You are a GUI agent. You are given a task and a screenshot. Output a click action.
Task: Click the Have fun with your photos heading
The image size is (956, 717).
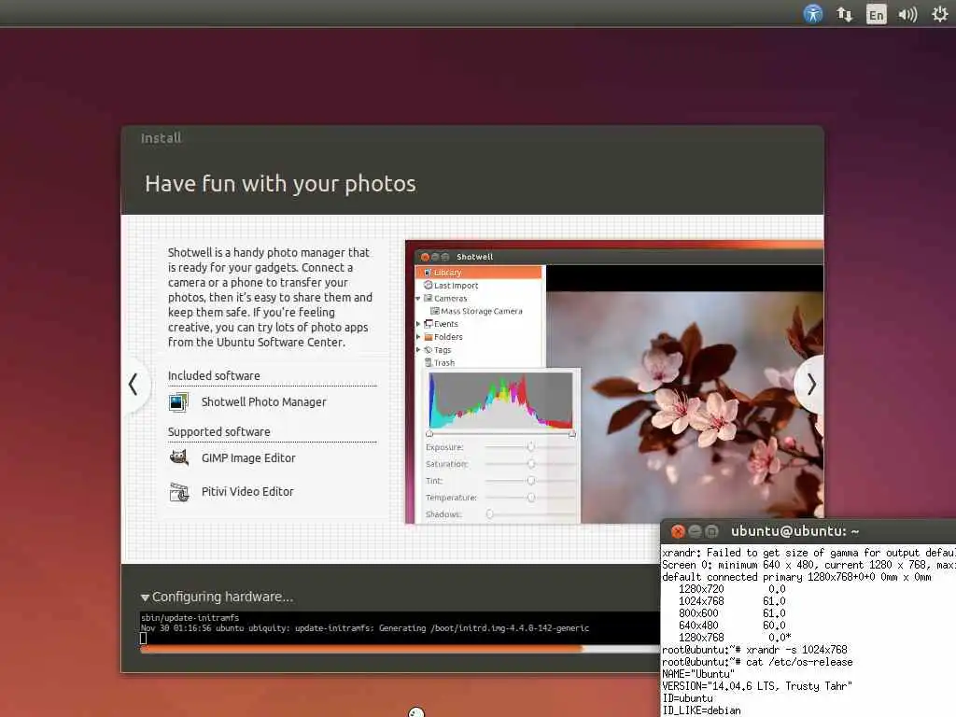(280, 184)
